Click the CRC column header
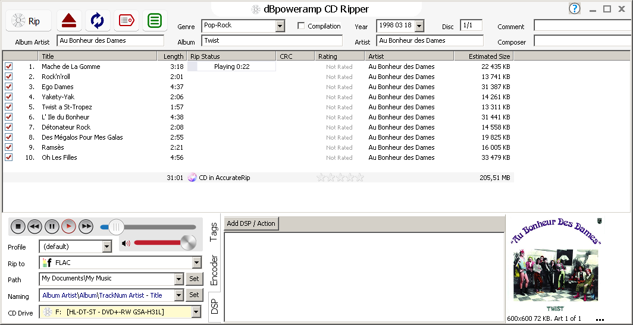This screenshot has height=325, width=633. coord(295,56)
